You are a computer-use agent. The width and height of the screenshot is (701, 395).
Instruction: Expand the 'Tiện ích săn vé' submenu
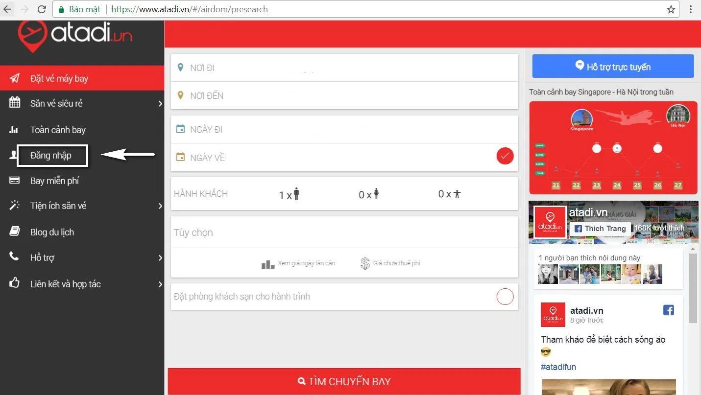160,206
